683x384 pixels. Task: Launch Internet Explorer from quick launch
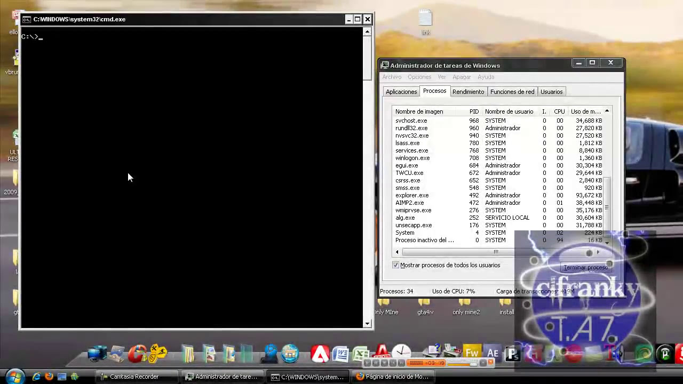coord(36,377)
